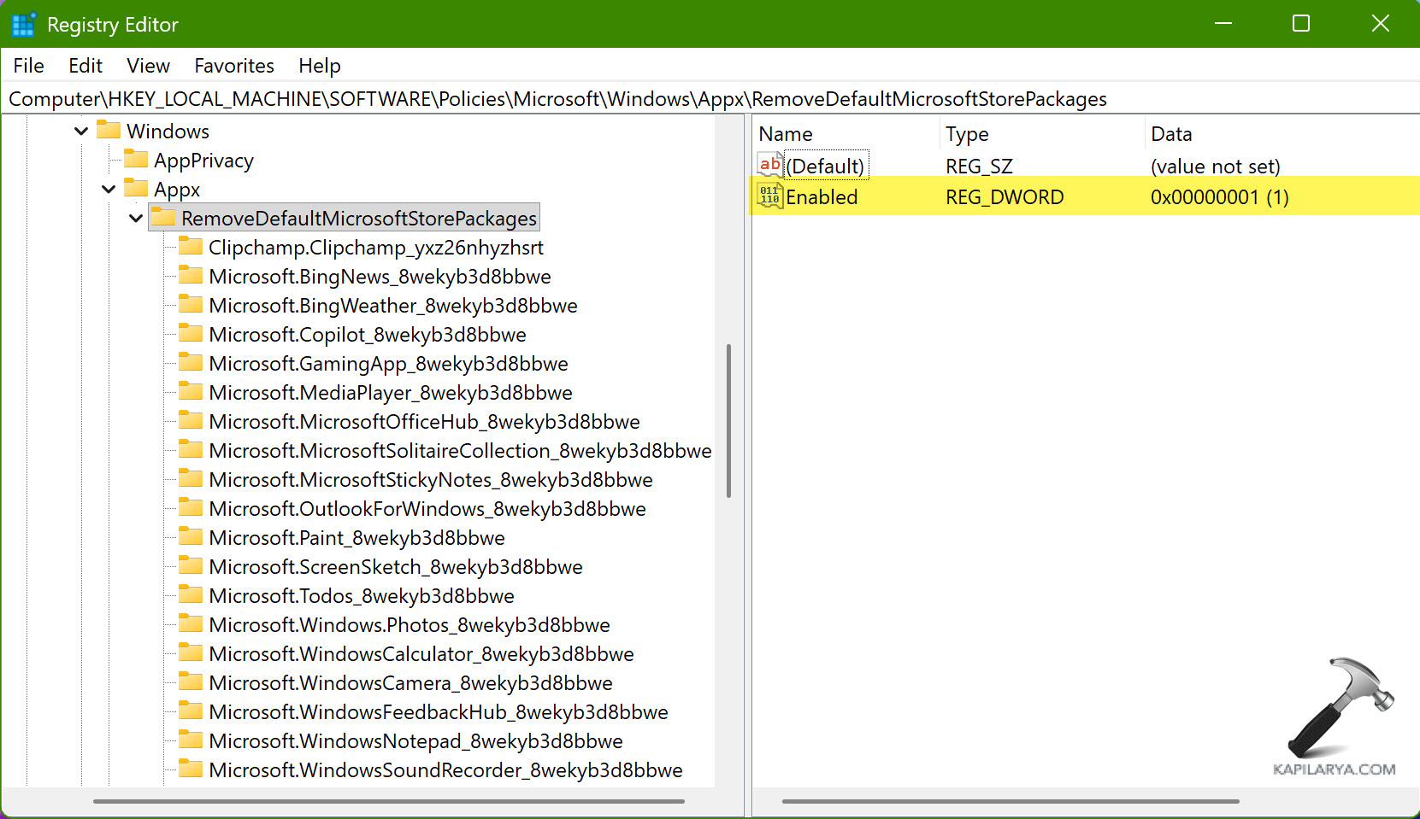
Task: Click the Microsoft.Paint folder icon
Action: (x=191, y=537)
